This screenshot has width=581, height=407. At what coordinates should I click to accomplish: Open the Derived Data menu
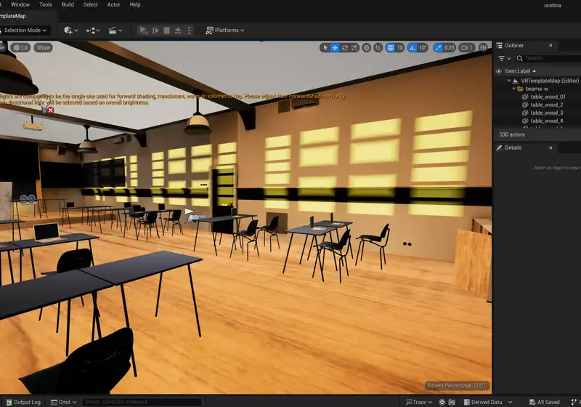tap(488, 402)
